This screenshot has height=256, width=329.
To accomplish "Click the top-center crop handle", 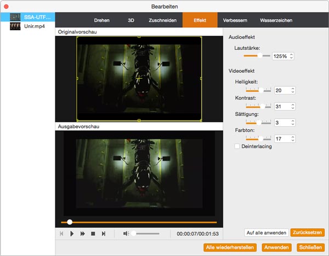I will tap(139, 37).
